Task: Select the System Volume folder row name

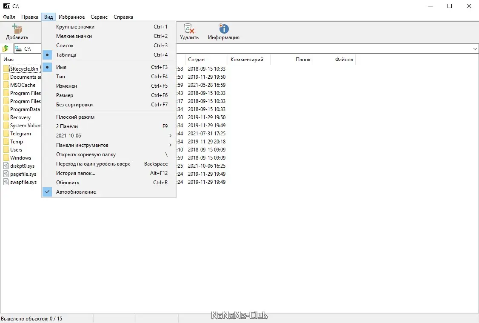Action: coord(26,126)
